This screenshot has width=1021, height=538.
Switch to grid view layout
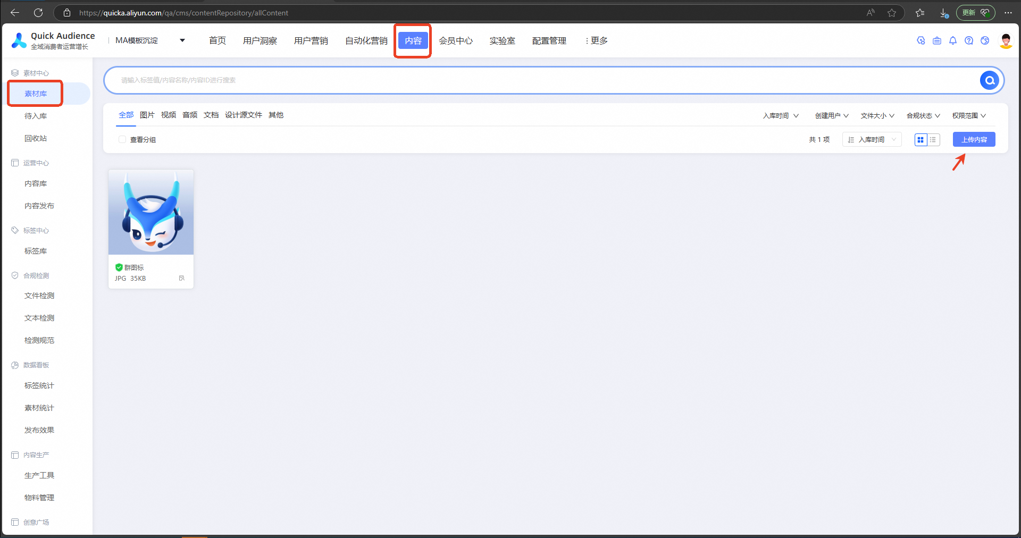(x=920, y=139)
